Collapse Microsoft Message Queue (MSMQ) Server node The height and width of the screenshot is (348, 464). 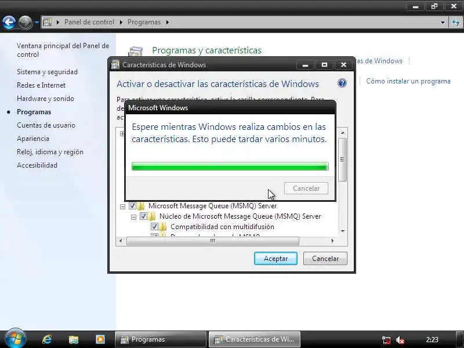click(x=122, y=206)
